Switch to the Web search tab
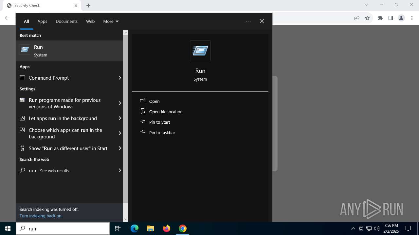This screenshot has width=419, height=235. 90,21
